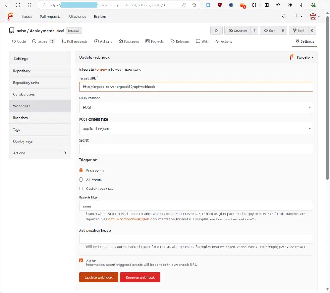
Task: Open the repository Settings tab
Action: [x=305, y=41]
